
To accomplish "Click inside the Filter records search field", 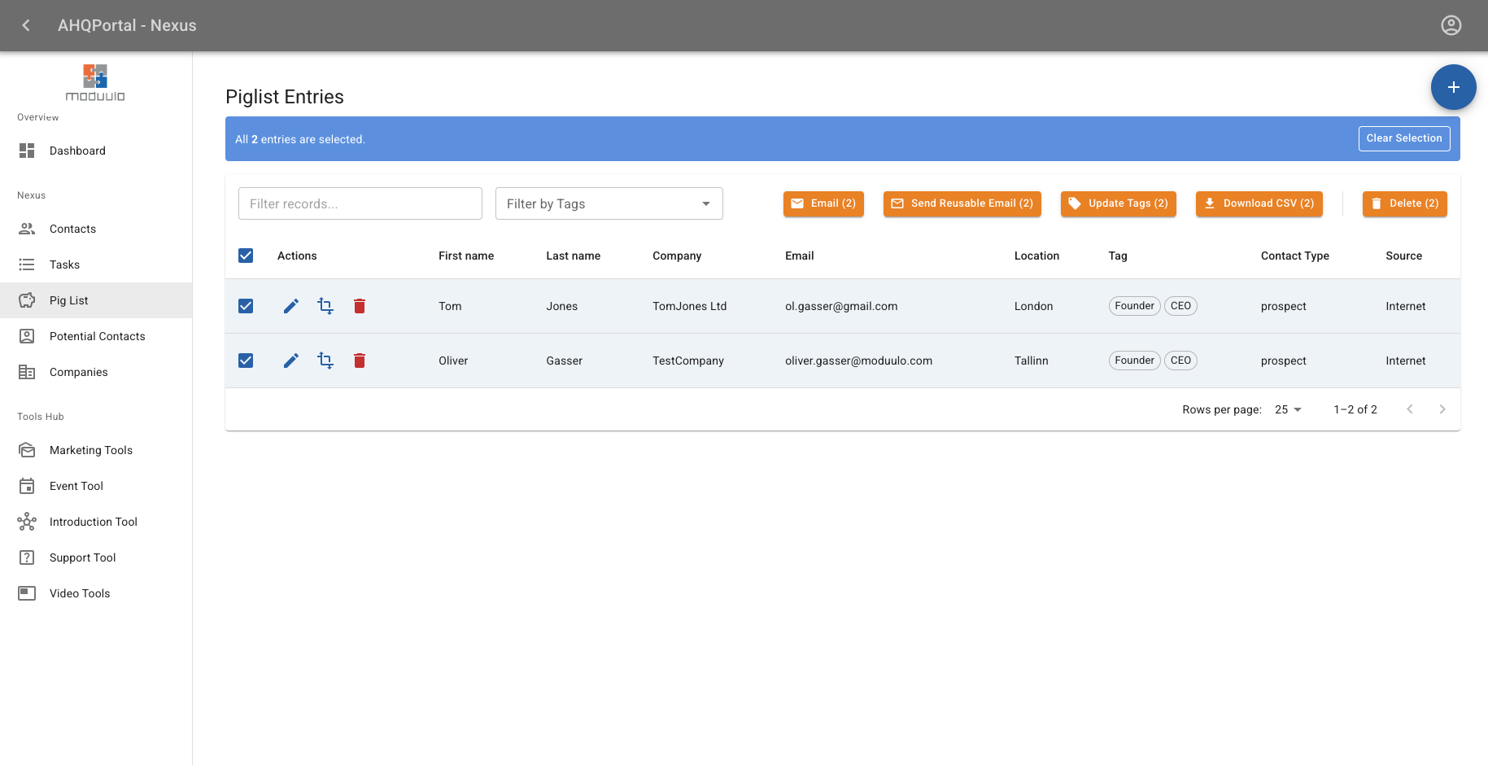I will click(x=360, y=203).
